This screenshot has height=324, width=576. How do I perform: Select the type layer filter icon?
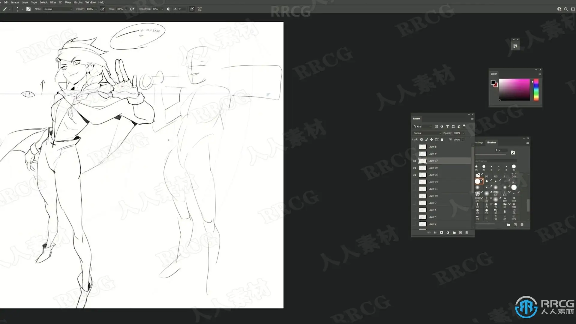447,126
